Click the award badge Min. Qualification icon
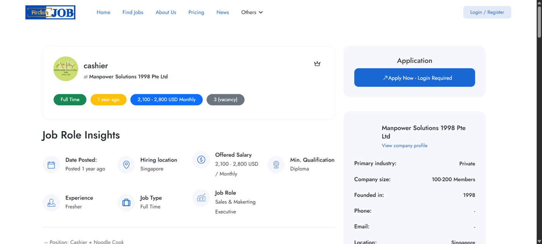 [276, 165]
